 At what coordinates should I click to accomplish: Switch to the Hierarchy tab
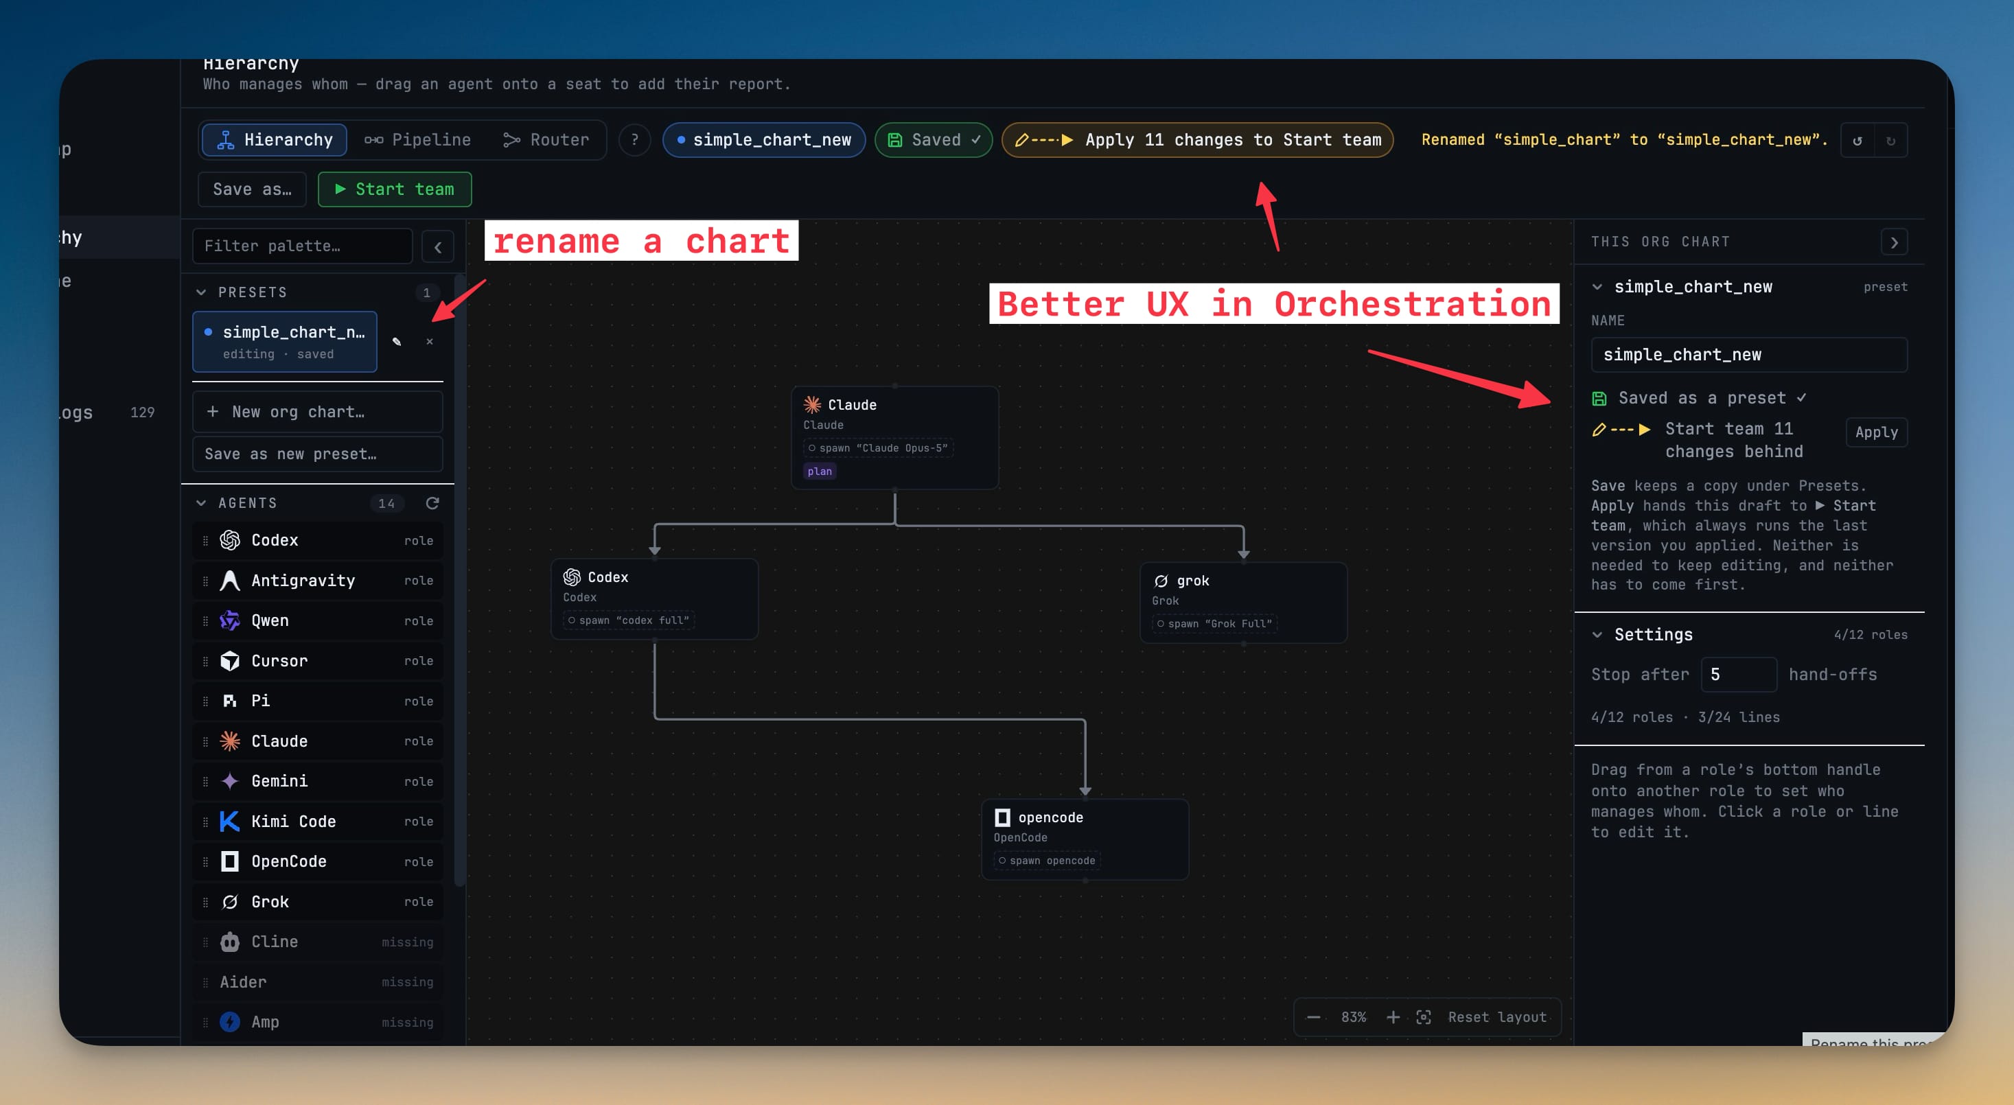[x=275, y=140]
